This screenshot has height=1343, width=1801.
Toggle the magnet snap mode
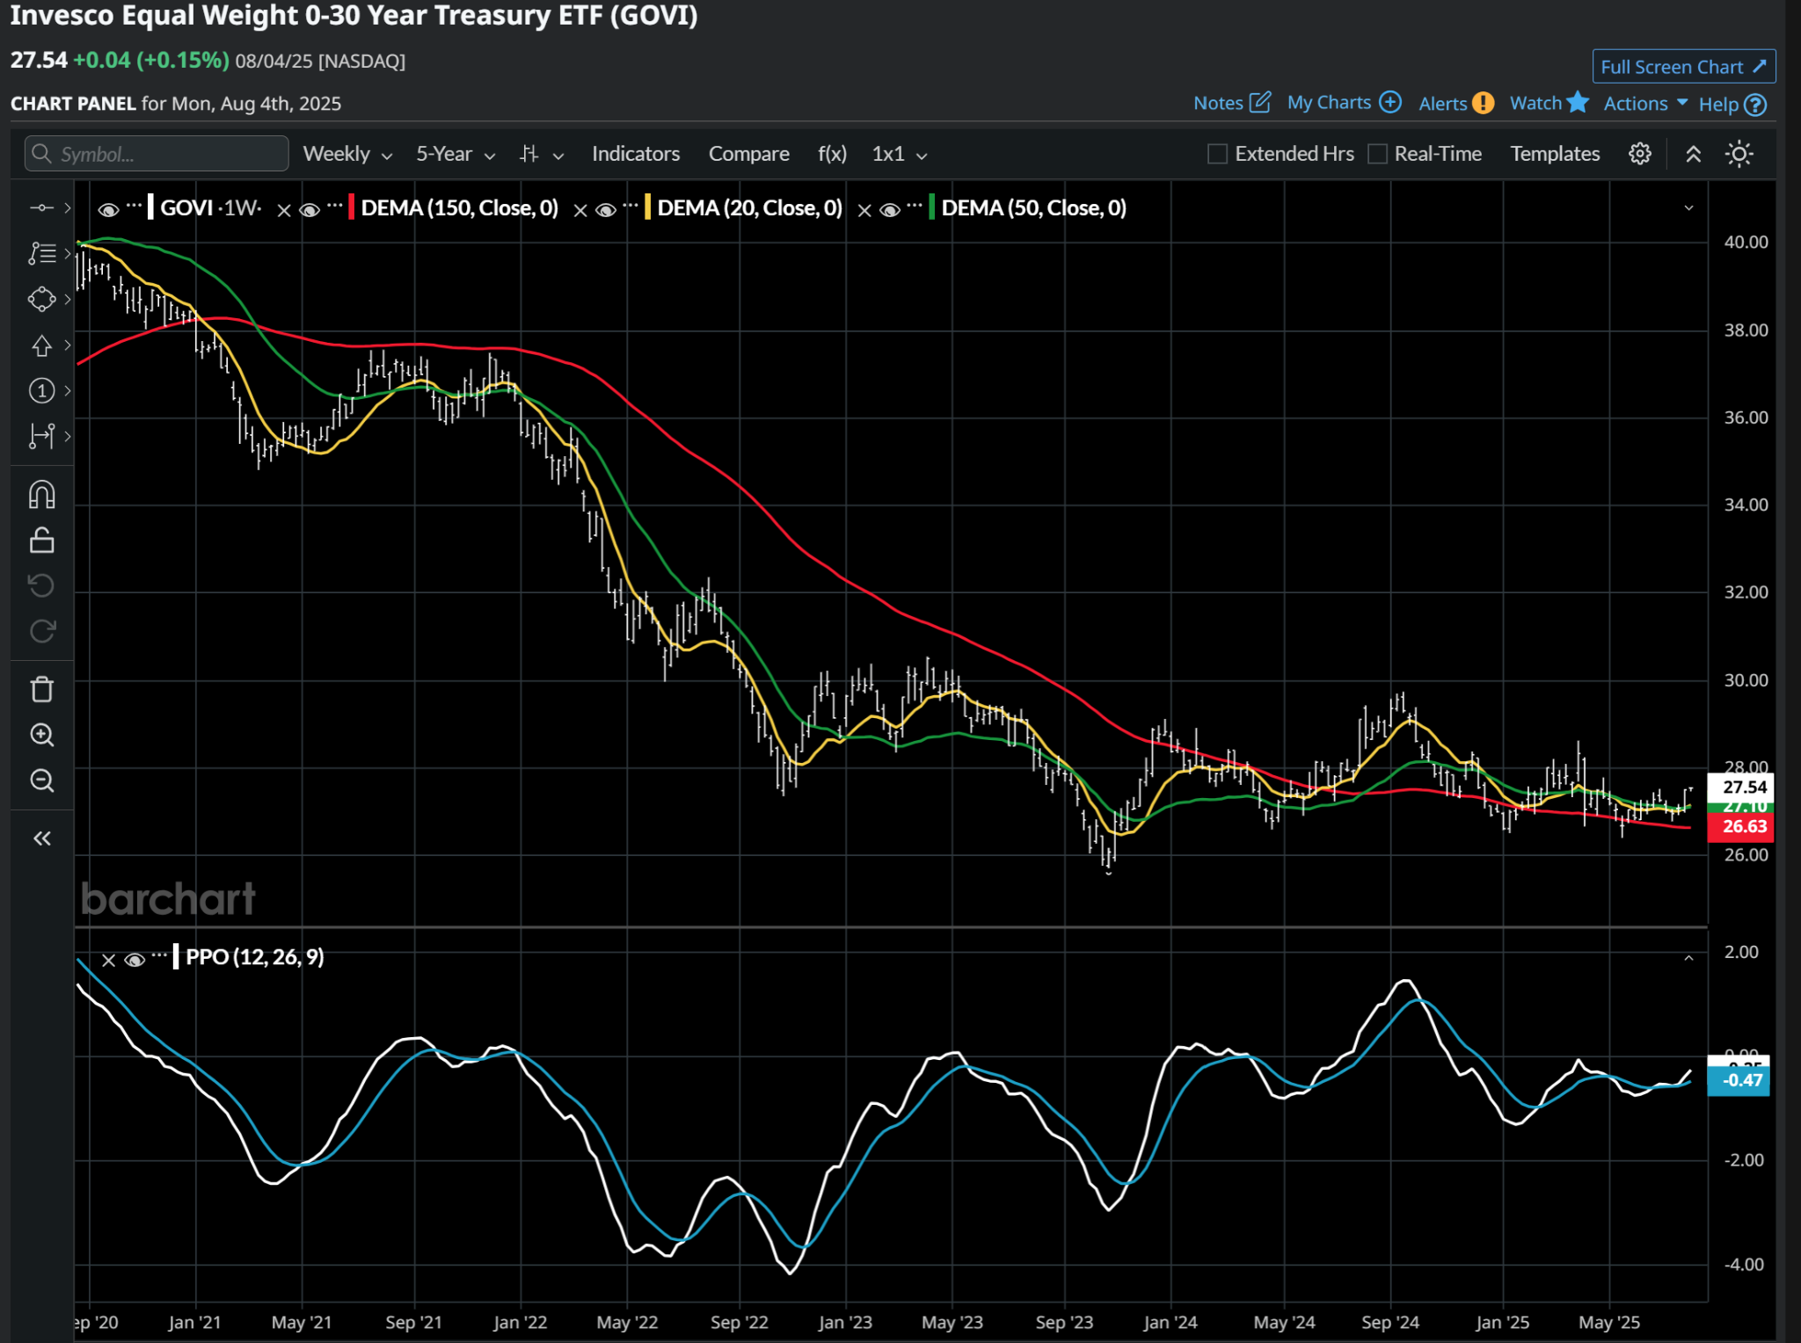point(41,495)
